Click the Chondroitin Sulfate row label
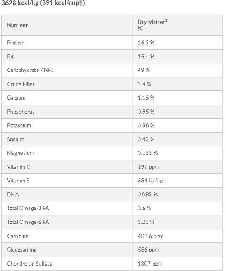Viewport: 226px width, 271px height. pyautogui.click(x=29, y=264)
